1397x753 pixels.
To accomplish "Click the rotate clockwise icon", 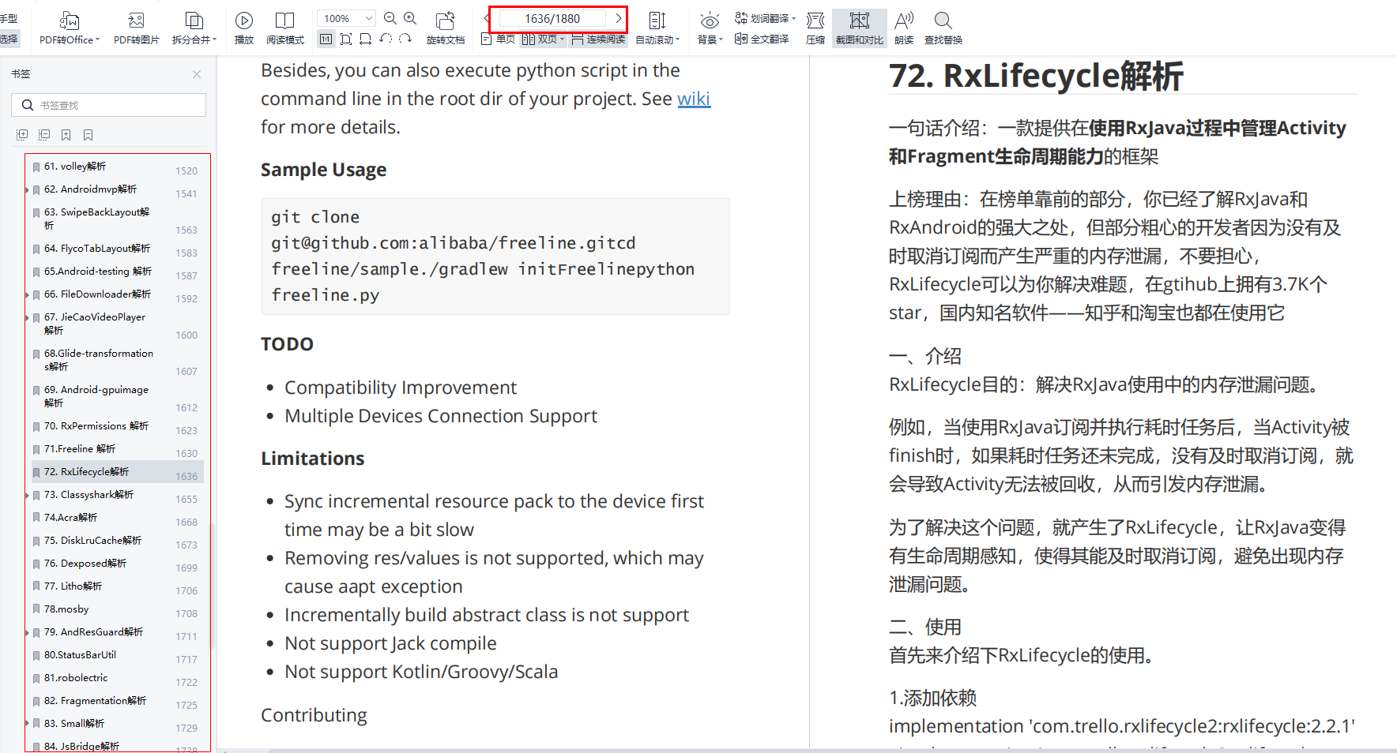I will [405, 39].
